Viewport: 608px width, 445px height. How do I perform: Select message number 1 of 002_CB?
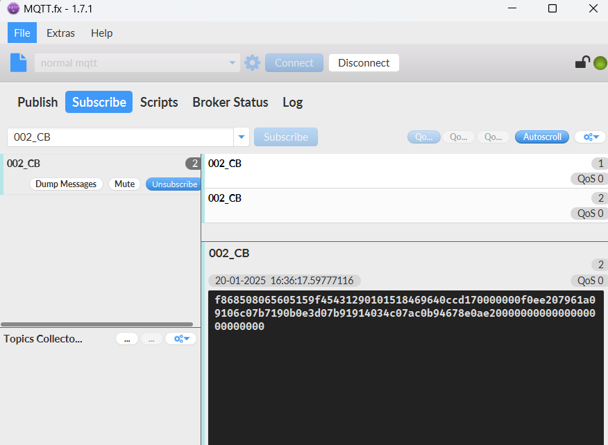coord(406,171)
